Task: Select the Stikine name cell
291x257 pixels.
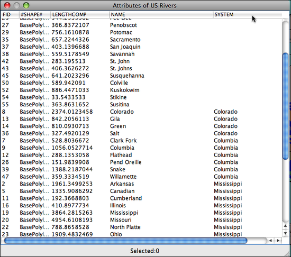Action: [118, 97]
